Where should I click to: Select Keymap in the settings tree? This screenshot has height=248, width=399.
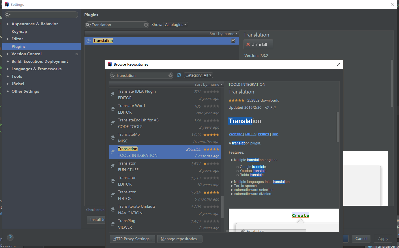click(x=19, y=31)
